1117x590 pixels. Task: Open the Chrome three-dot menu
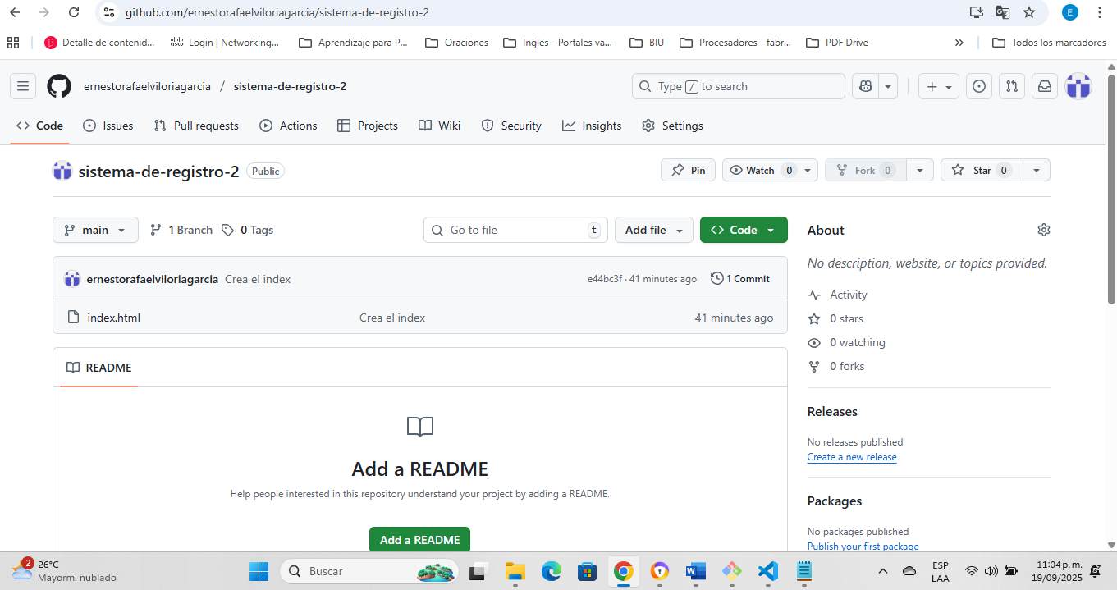pos(1100,12)
